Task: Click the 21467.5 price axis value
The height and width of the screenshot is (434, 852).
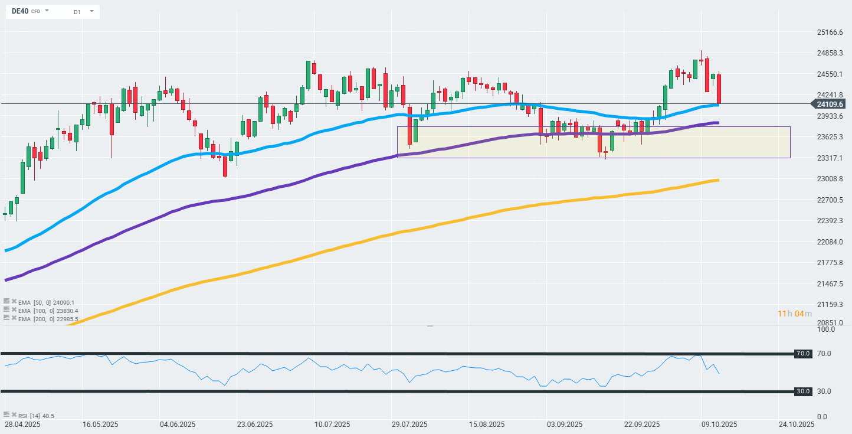Action: [830, 283]
